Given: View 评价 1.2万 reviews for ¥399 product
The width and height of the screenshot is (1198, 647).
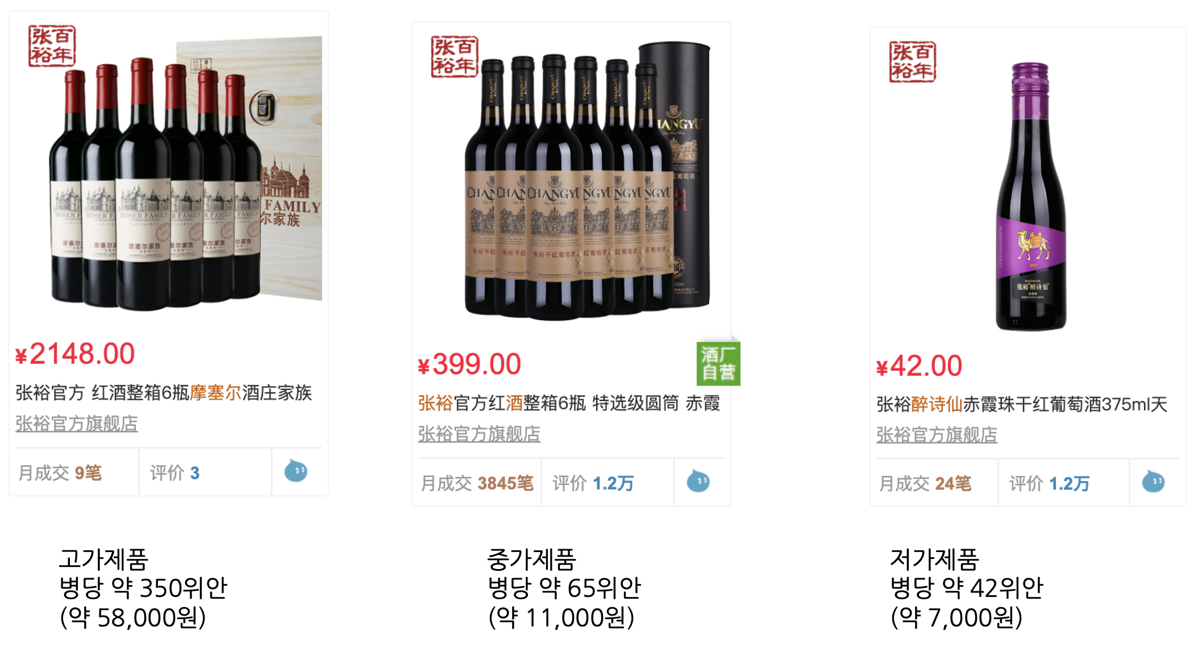Looking at the screenshot, I should (593, 483).
